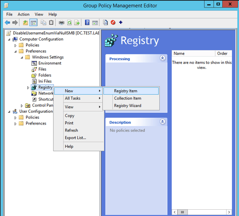Click the Paste clipboard toolbar icon
This screenshot has width=239, height=216.
[x=51, y=23]
